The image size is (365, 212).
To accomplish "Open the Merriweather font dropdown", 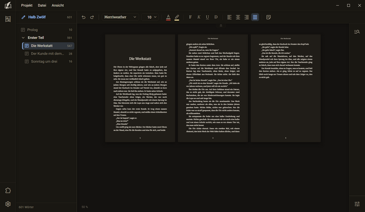I will [120, 17].
